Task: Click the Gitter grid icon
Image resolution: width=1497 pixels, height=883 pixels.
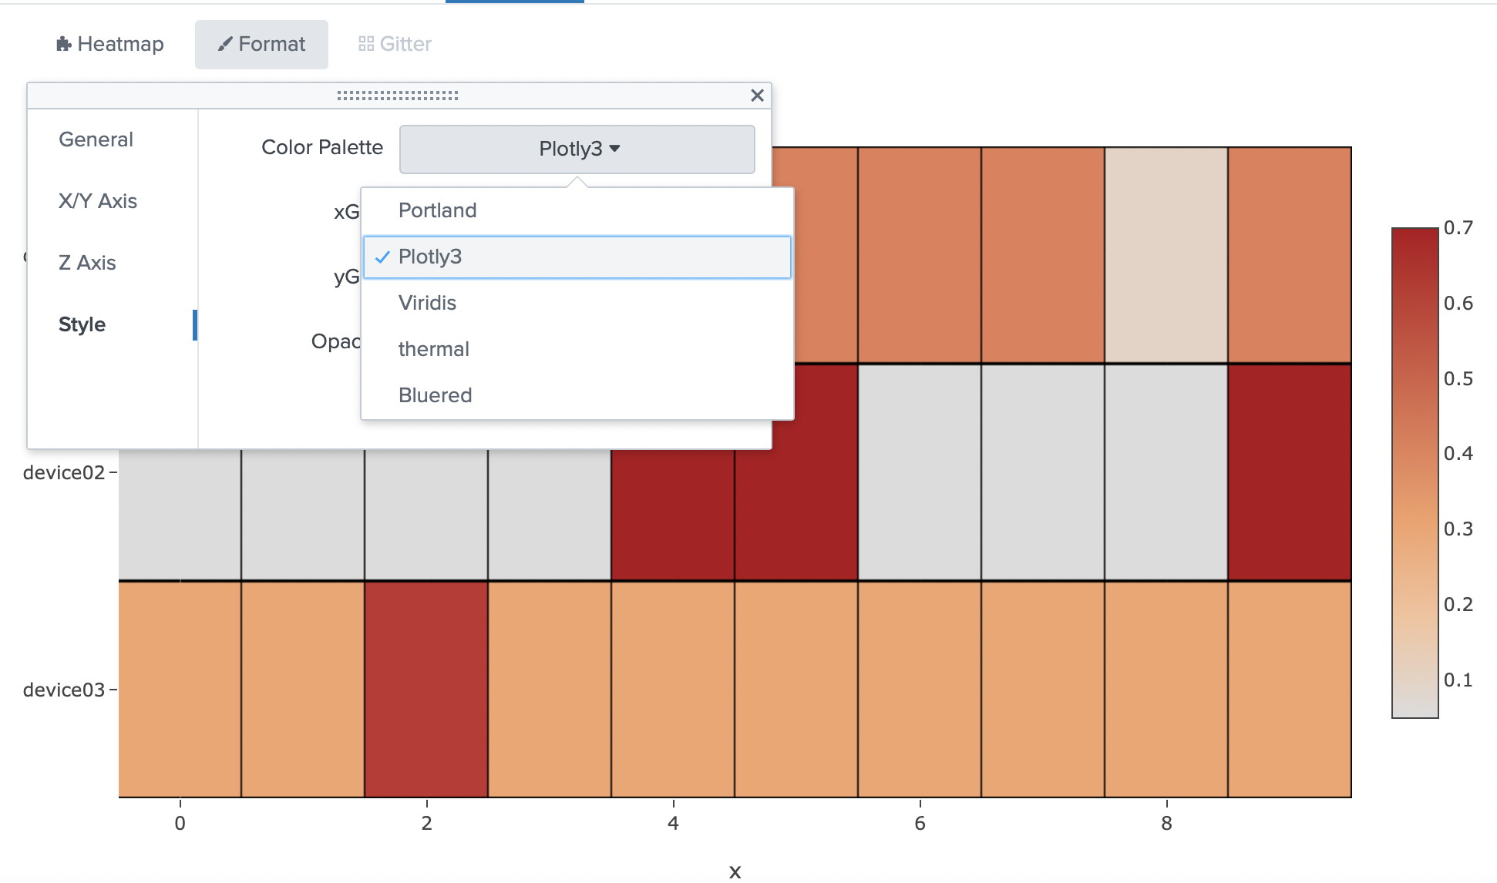Action: (366, 44)
